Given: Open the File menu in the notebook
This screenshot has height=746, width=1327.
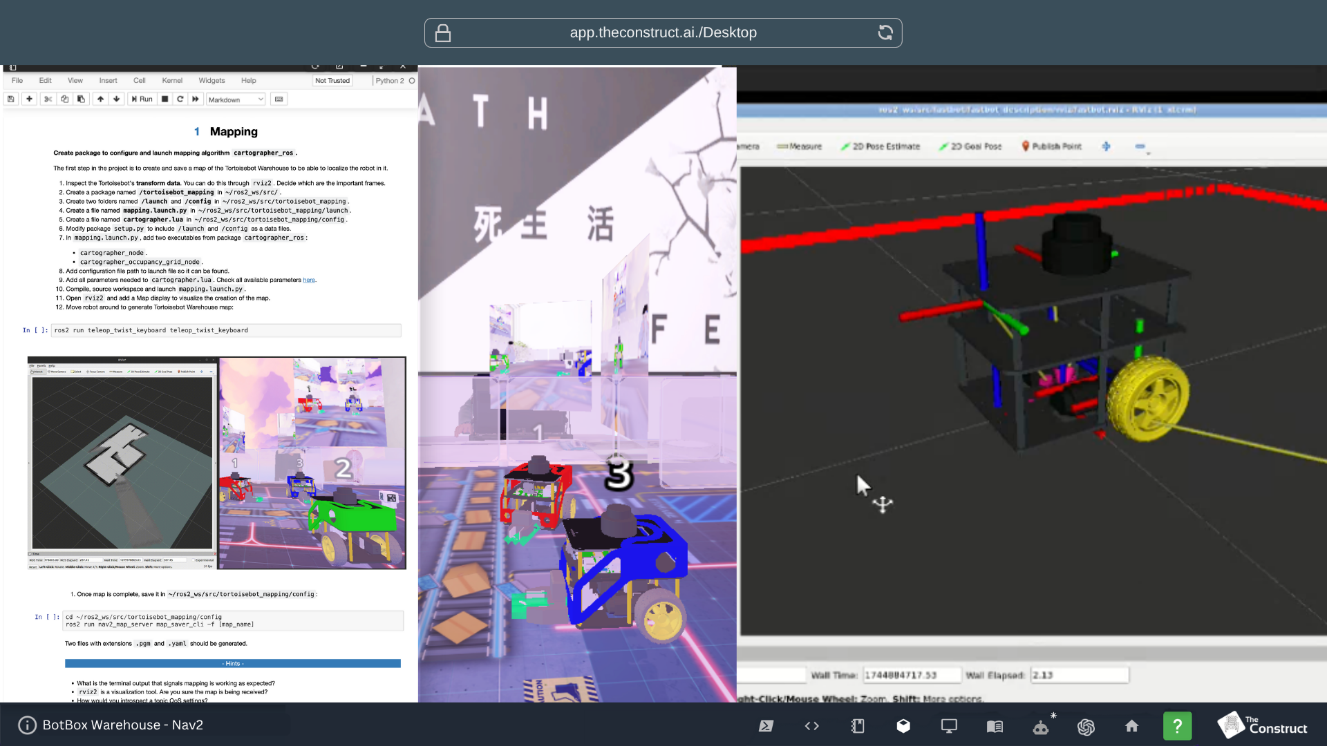Looking at the screenshot, I should tap(17, 81).
